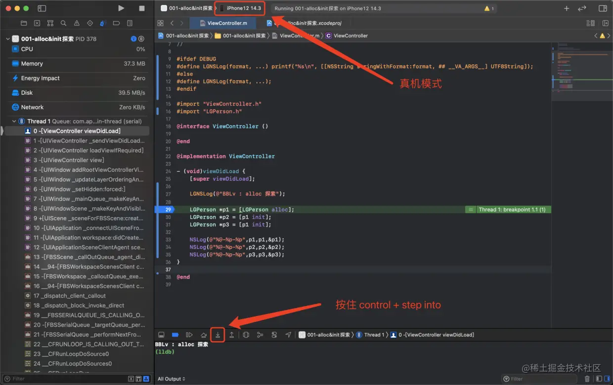Toggle the Deactivate breakpoints button

tap(175, 335)
